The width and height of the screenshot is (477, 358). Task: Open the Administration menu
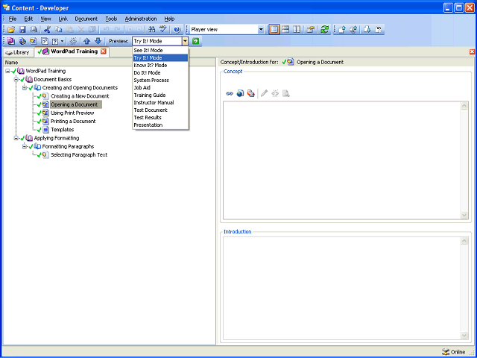click(141, 19)
